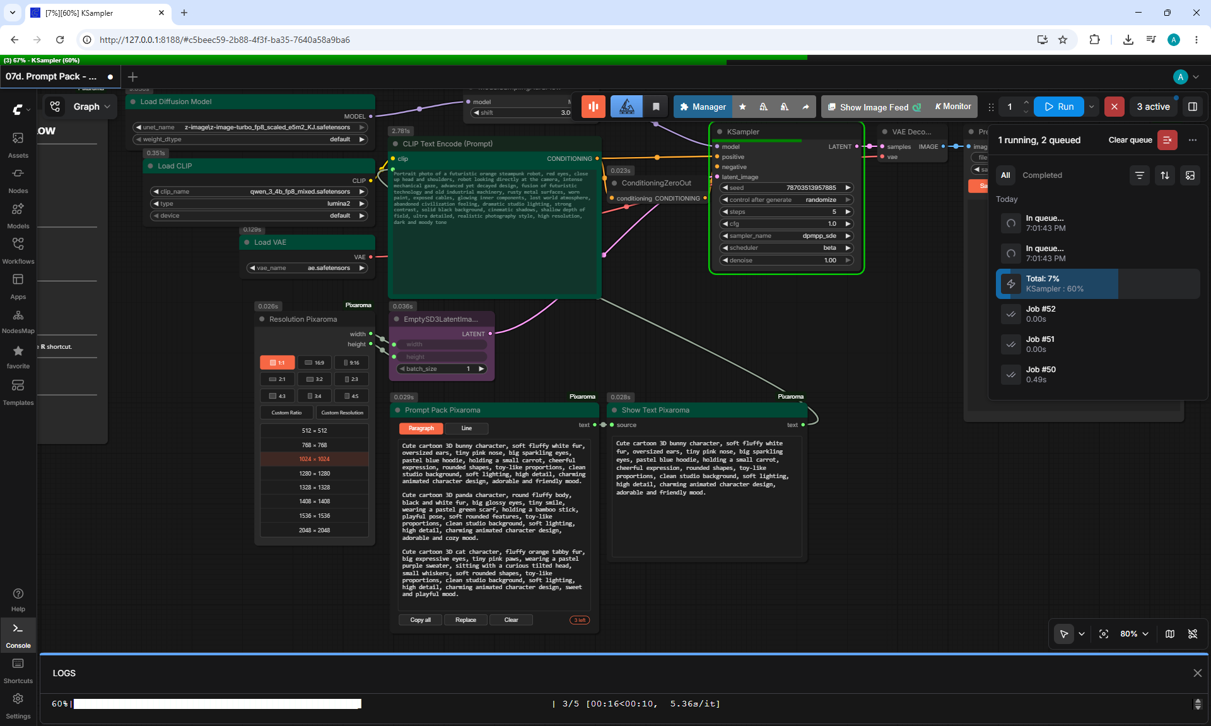Image resolution: width=1211 pixels, height=726 pixels.
Task: Click the Replace button
Action: point(465,620)
